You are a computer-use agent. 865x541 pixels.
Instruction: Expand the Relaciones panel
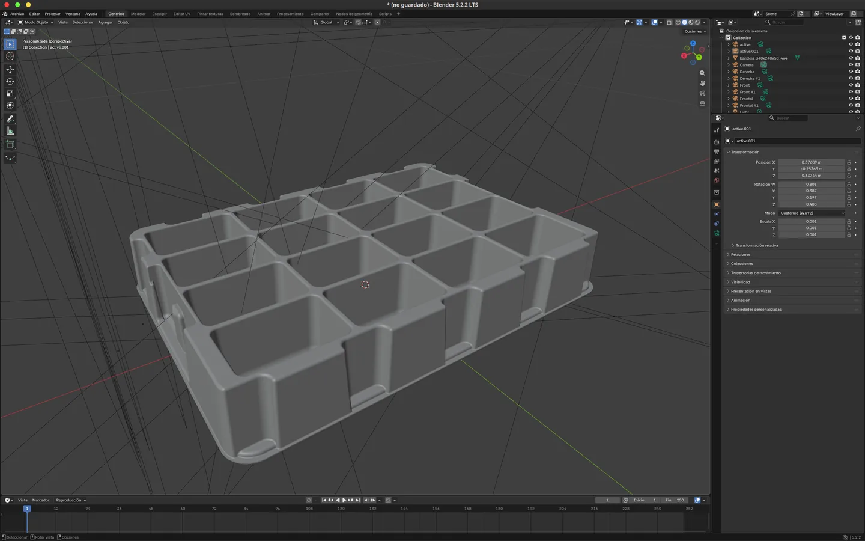(740, 254)
